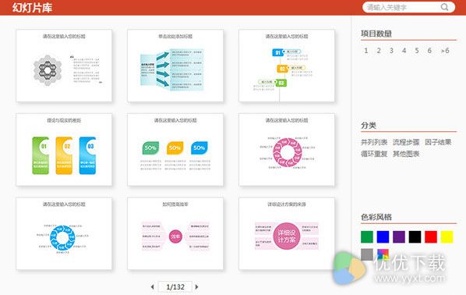Viewport: 466px width, 295px height.
Task: Go to the previous page arrow
Action: coord(153,287)
